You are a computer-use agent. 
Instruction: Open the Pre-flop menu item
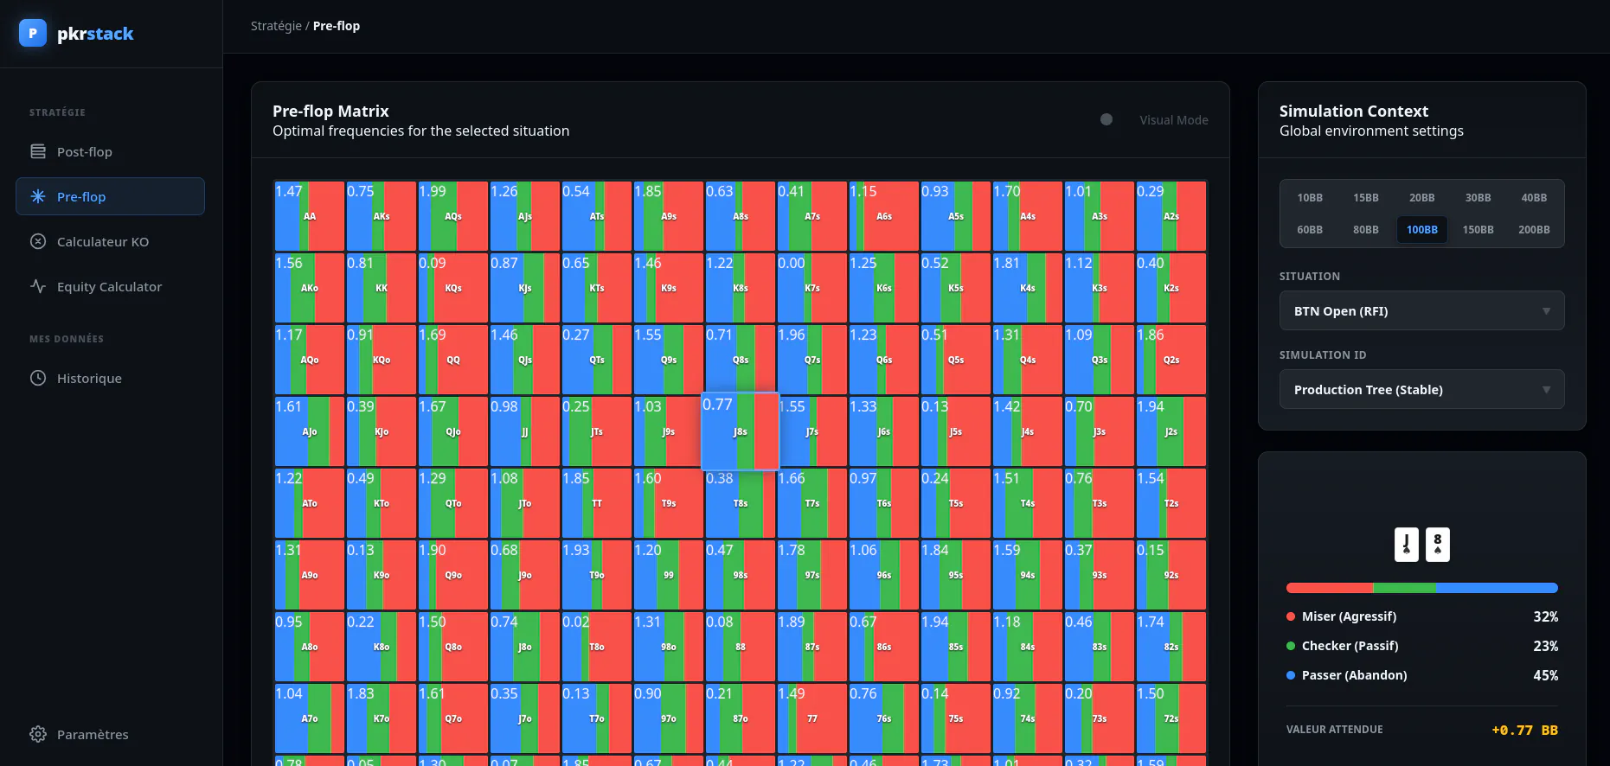[110, 196]
